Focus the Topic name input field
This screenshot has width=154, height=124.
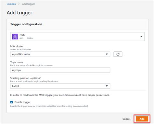(x=60, y=70)
